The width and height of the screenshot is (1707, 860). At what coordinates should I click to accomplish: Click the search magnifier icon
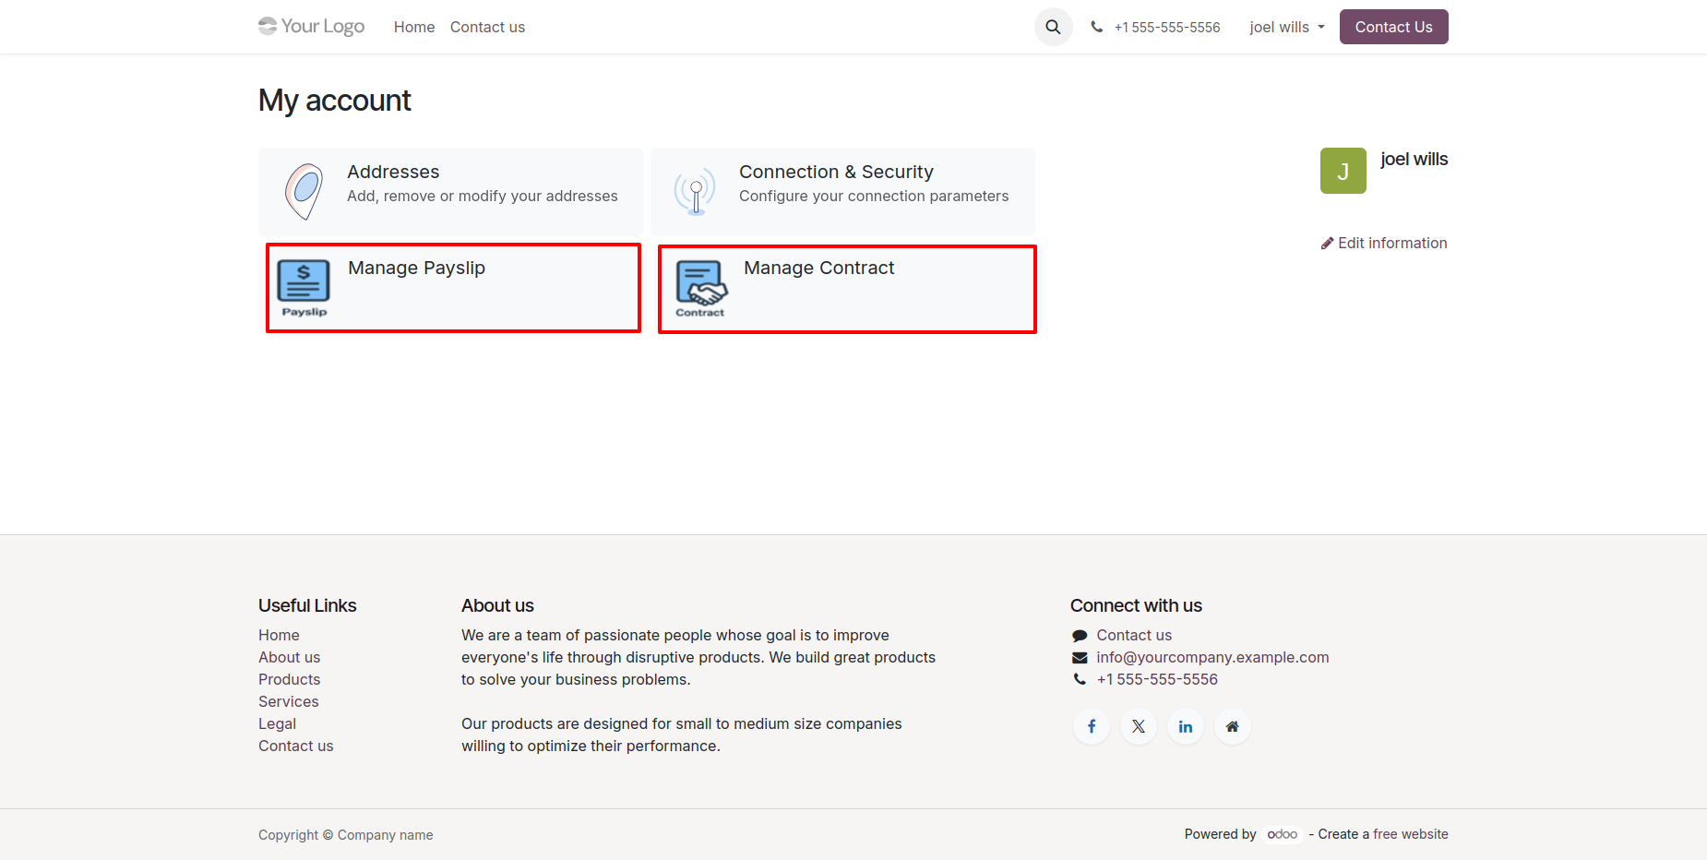click(x=1053, y=27)
